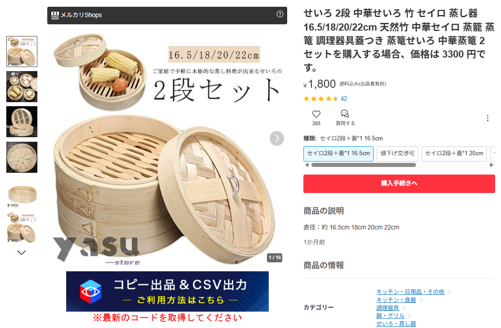This screenshot has width=501, height=328.
Task: Click the blue cube logo in banner
Action: tap(91, 291)
